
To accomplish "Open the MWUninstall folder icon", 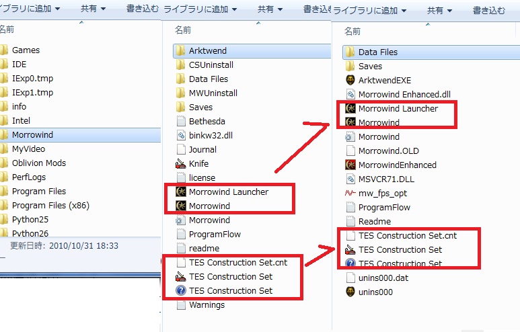I will (x=181, y=93).
